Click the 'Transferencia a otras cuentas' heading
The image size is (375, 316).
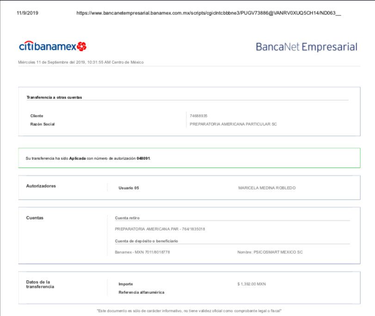coord(54,97)
